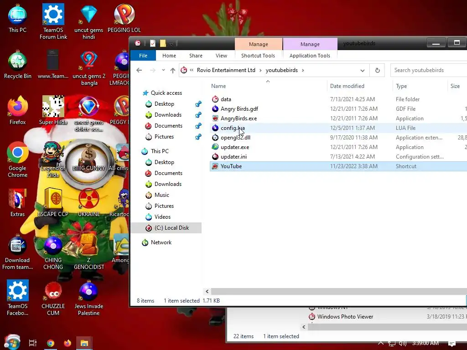
Task: Show hidden tray icons chevron
Action: tap(381, 343)
